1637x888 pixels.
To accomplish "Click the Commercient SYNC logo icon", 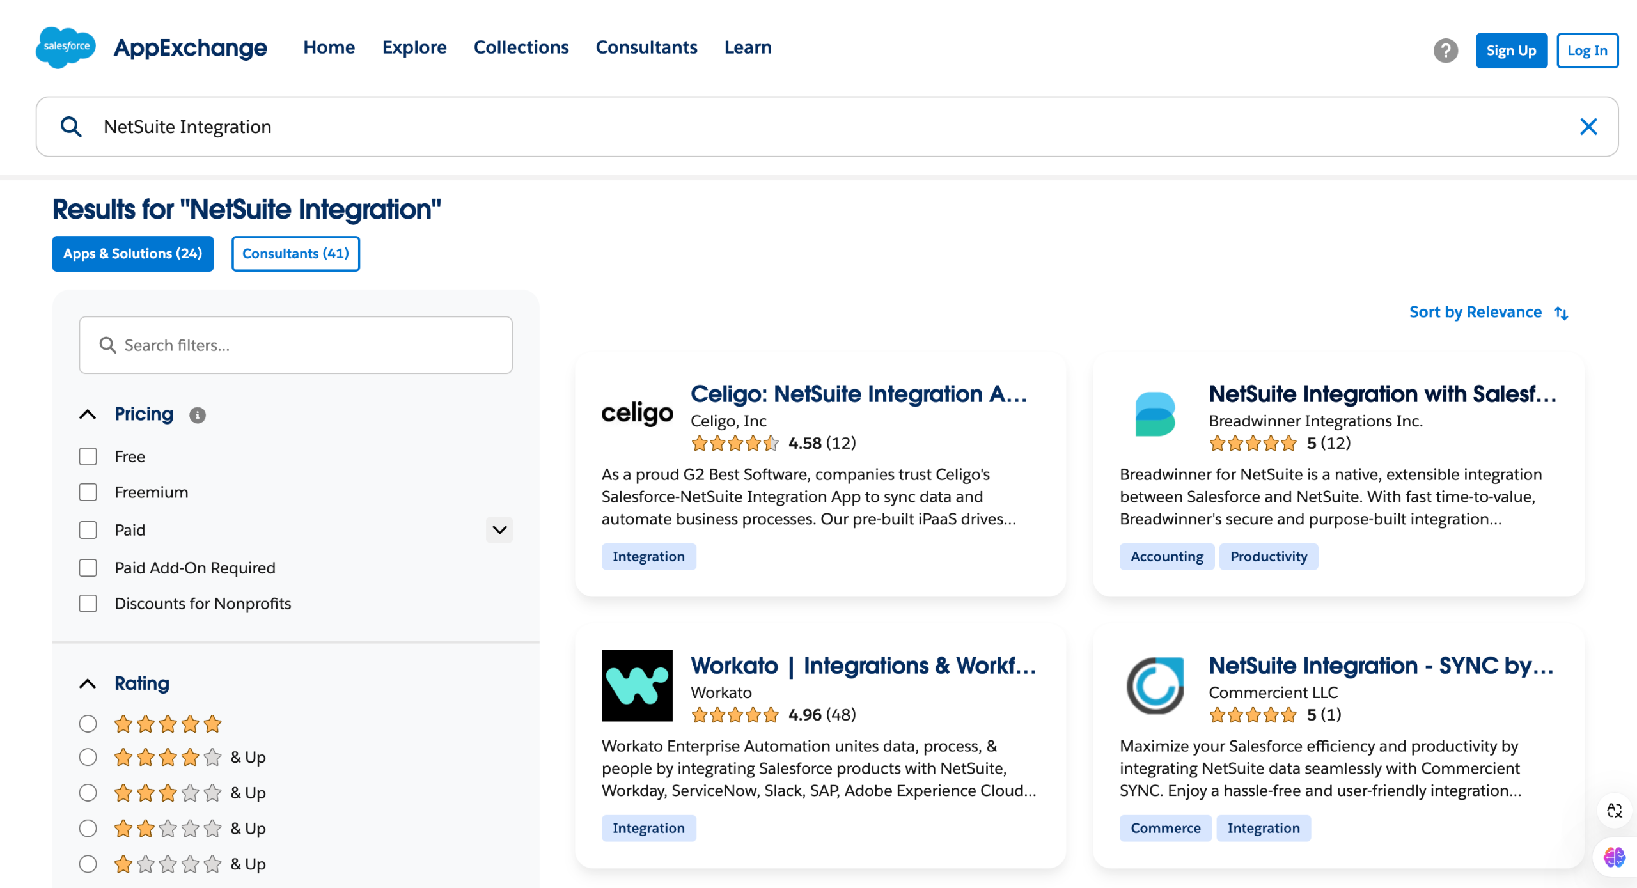I will click(x=1155, y=685).
